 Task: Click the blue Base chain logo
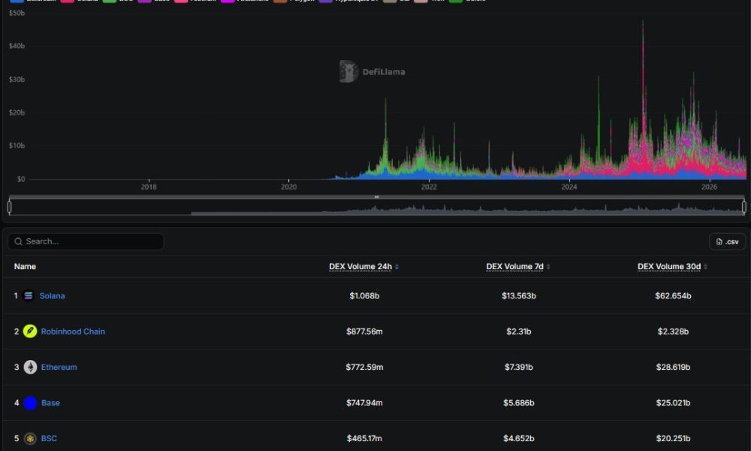(30, 403)
